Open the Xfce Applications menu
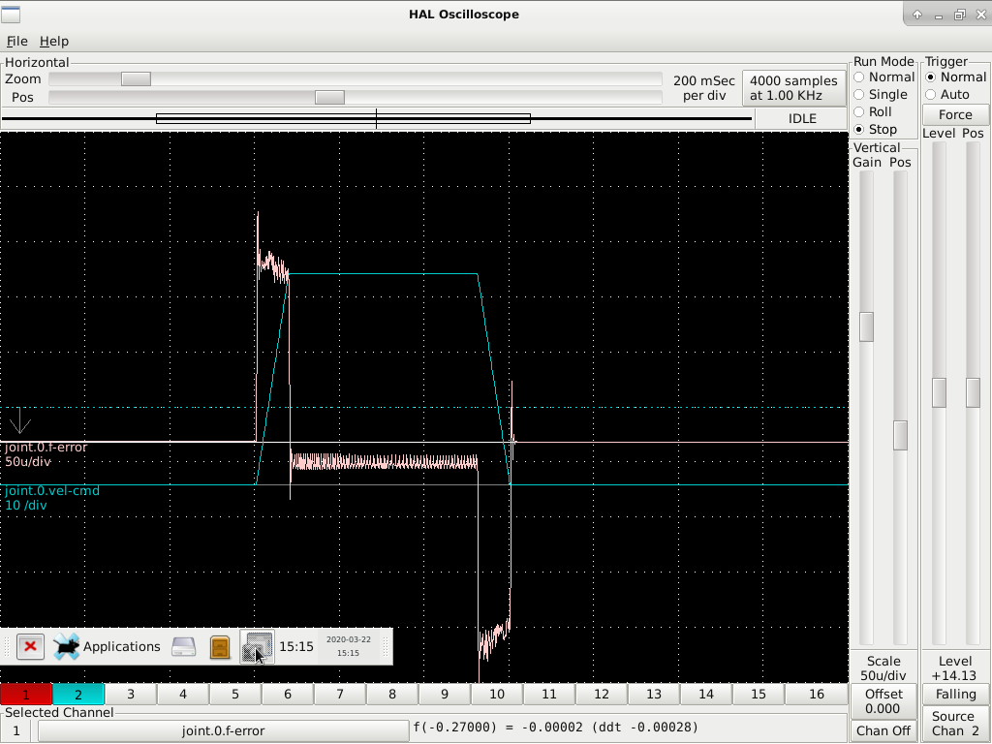This screenshot has width=992, height=744. (x=107, y=646)
